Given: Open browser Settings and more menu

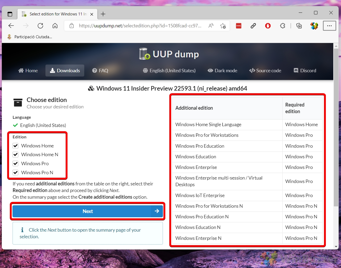Looking at the screenshot, I should pos(330,26).
